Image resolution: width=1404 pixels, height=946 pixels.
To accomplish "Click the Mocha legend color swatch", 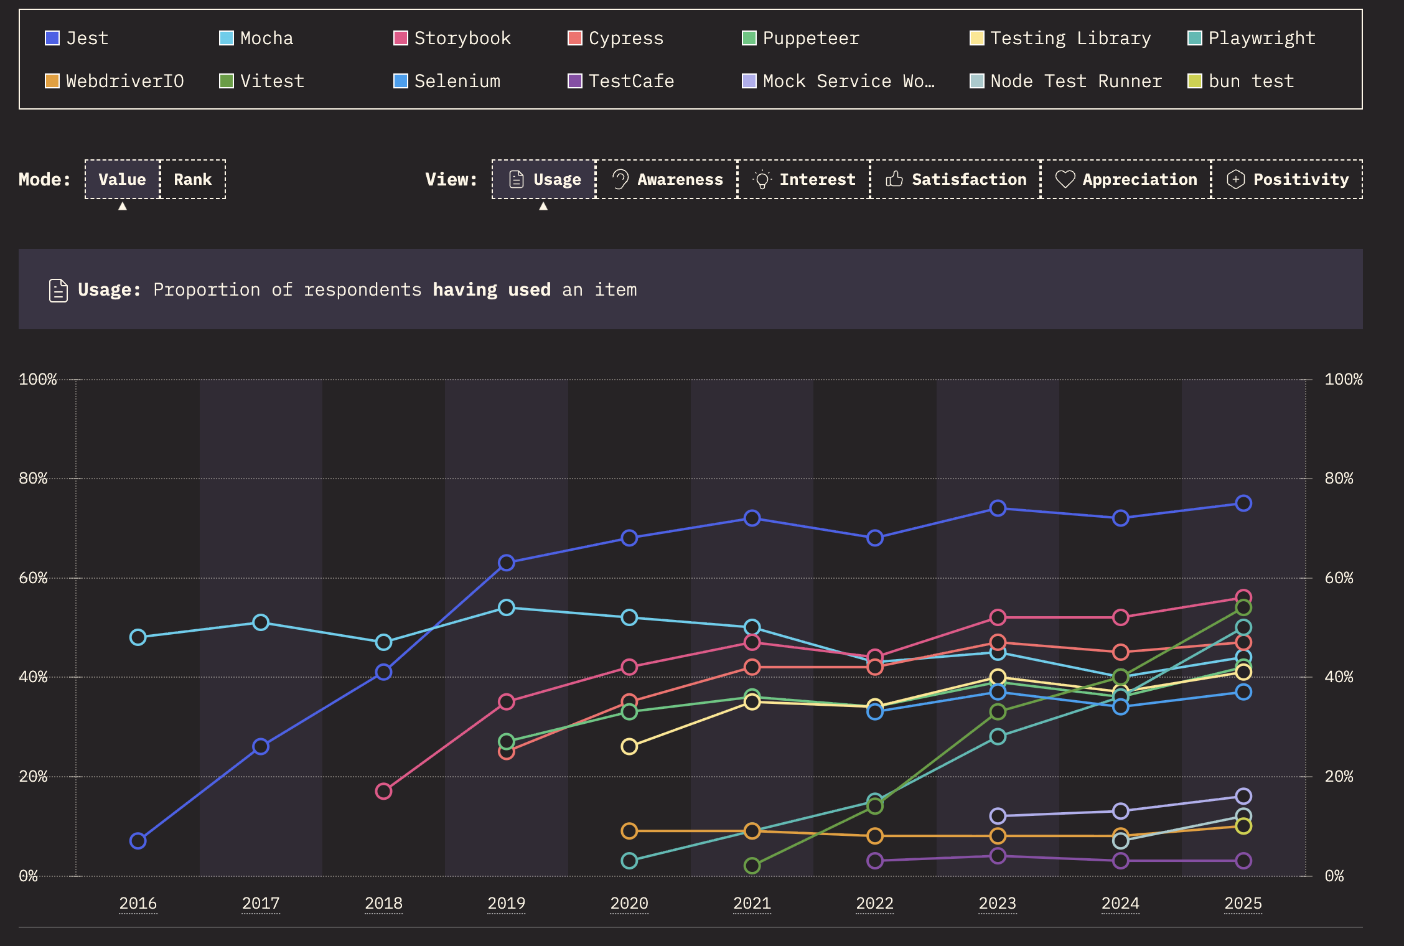I will point(227,38).
